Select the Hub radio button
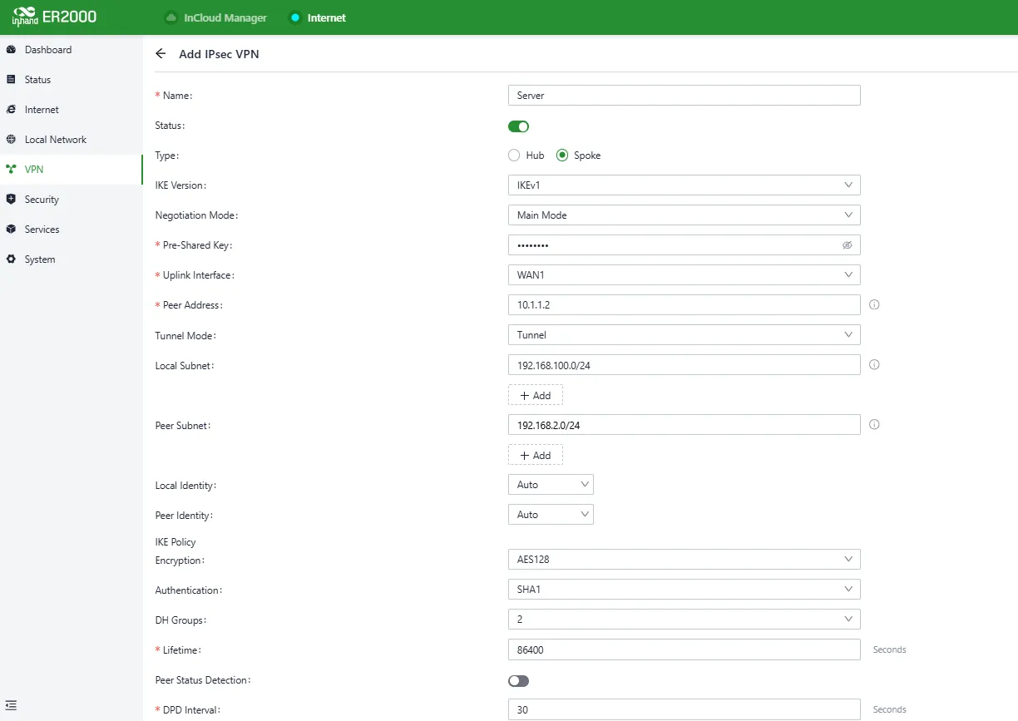The image size is (1018, 721). point(514,156)
